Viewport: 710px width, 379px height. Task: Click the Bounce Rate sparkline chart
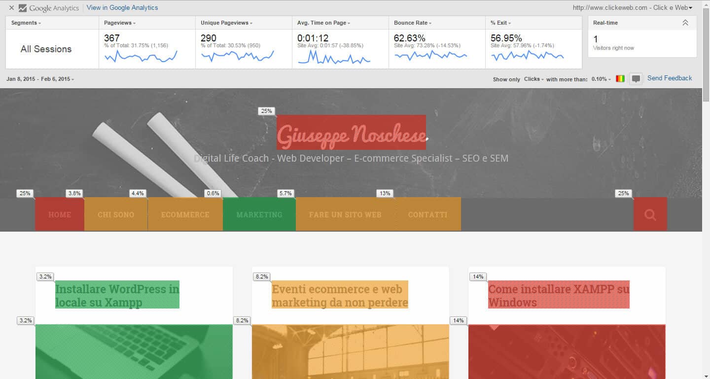pos(430,56)
